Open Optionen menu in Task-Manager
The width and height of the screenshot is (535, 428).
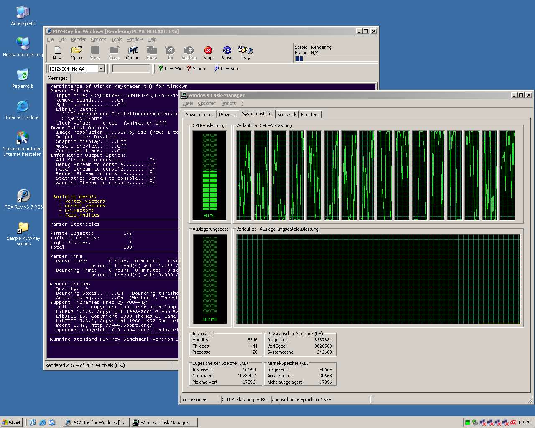point(207,103)
